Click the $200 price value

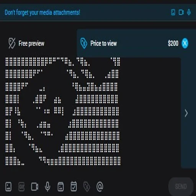[173, 43]
